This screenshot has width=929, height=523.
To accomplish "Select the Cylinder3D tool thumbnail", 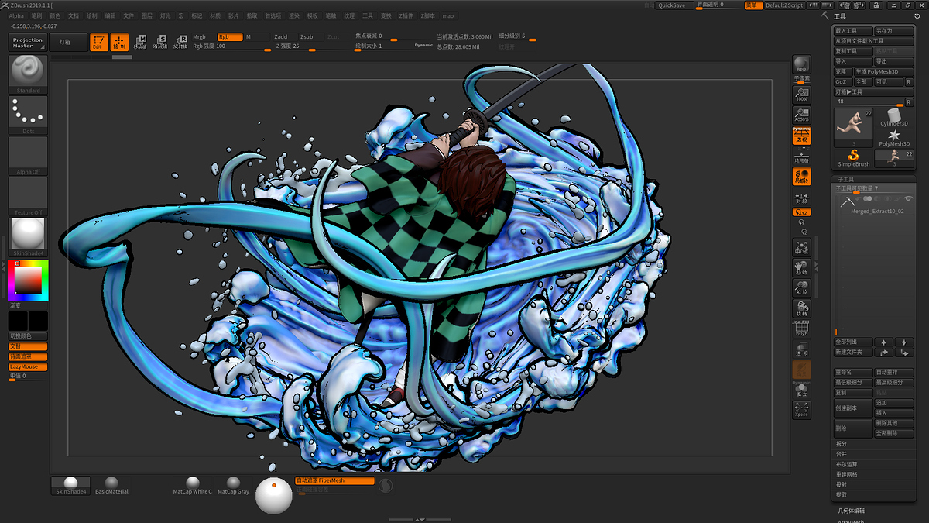I will click(894, 118).
